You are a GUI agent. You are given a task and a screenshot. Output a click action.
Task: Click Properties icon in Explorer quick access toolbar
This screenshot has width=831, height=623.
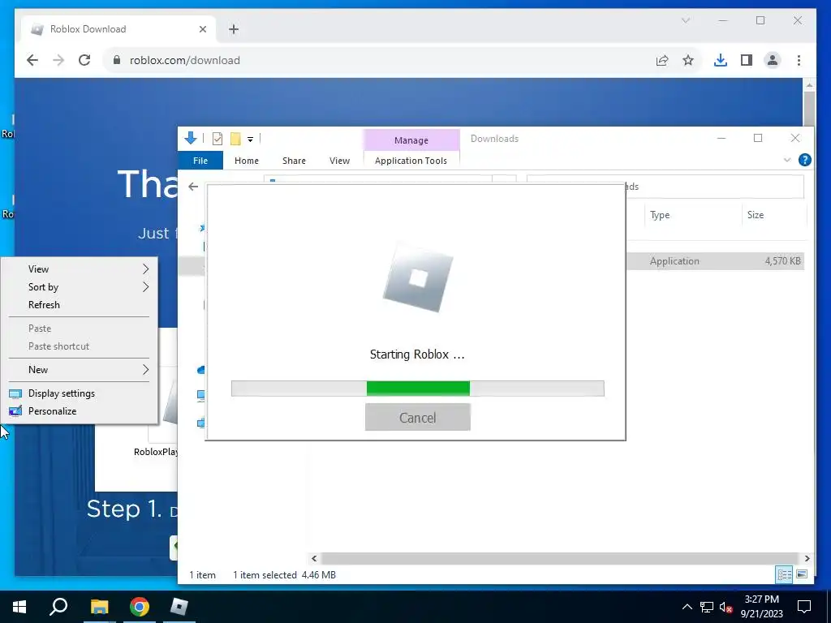[x=217, y=139]
